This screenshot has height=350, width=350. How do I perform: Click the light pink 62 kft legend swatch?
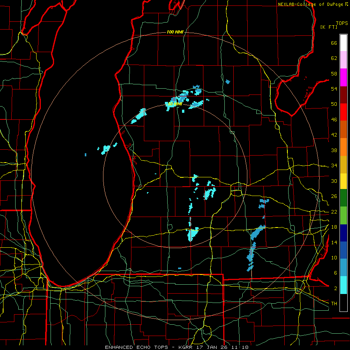(x=343, y=60)
